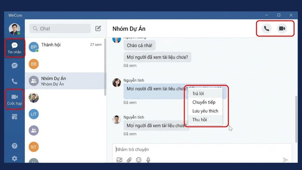
Task: Select Lưu yêu thích in context menu
Action: point(205,111)
